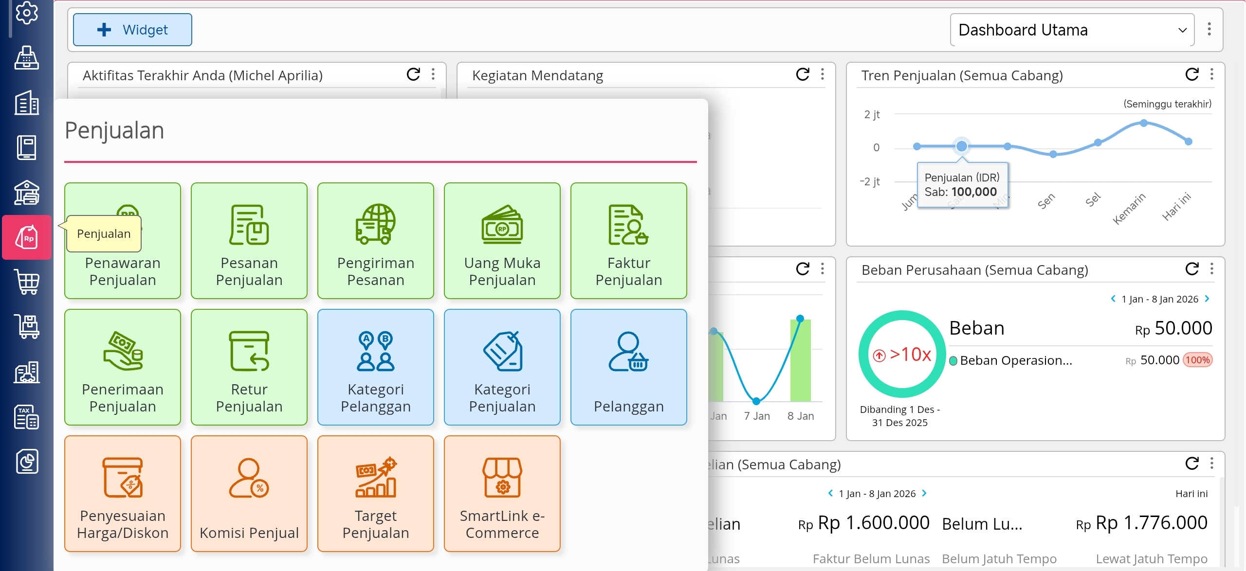
Task: Open Beban Perusahaan widget three-dot menu
Action: (1212, 269)
